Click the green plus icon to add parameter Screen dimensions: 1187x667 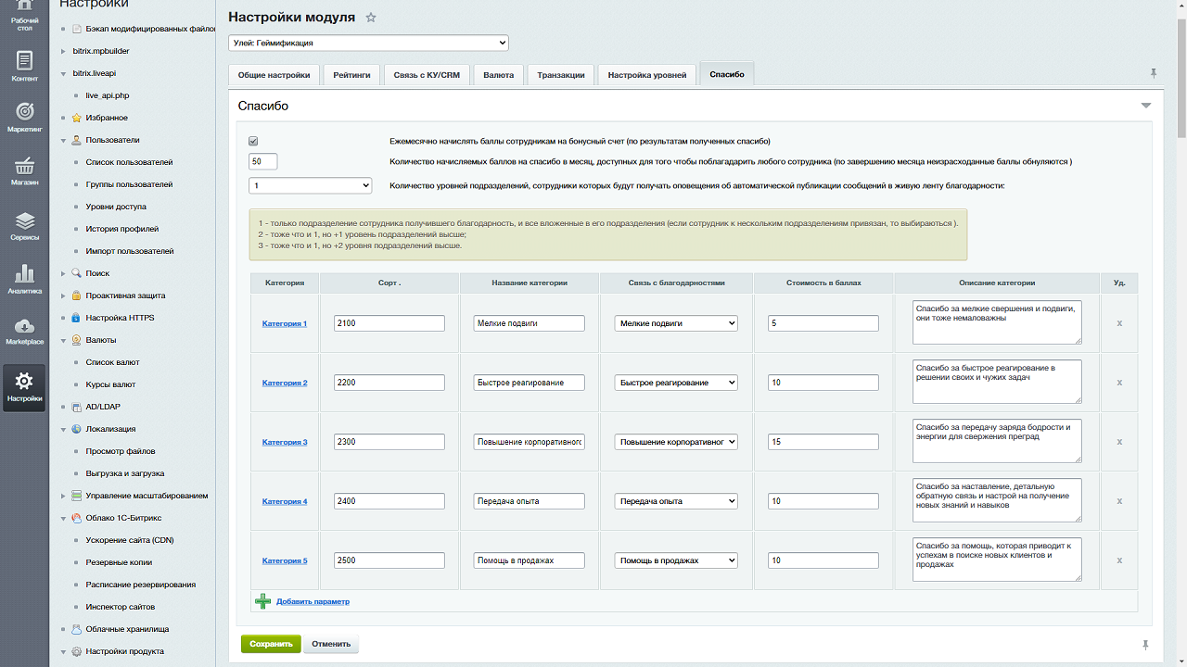(263, 601)
